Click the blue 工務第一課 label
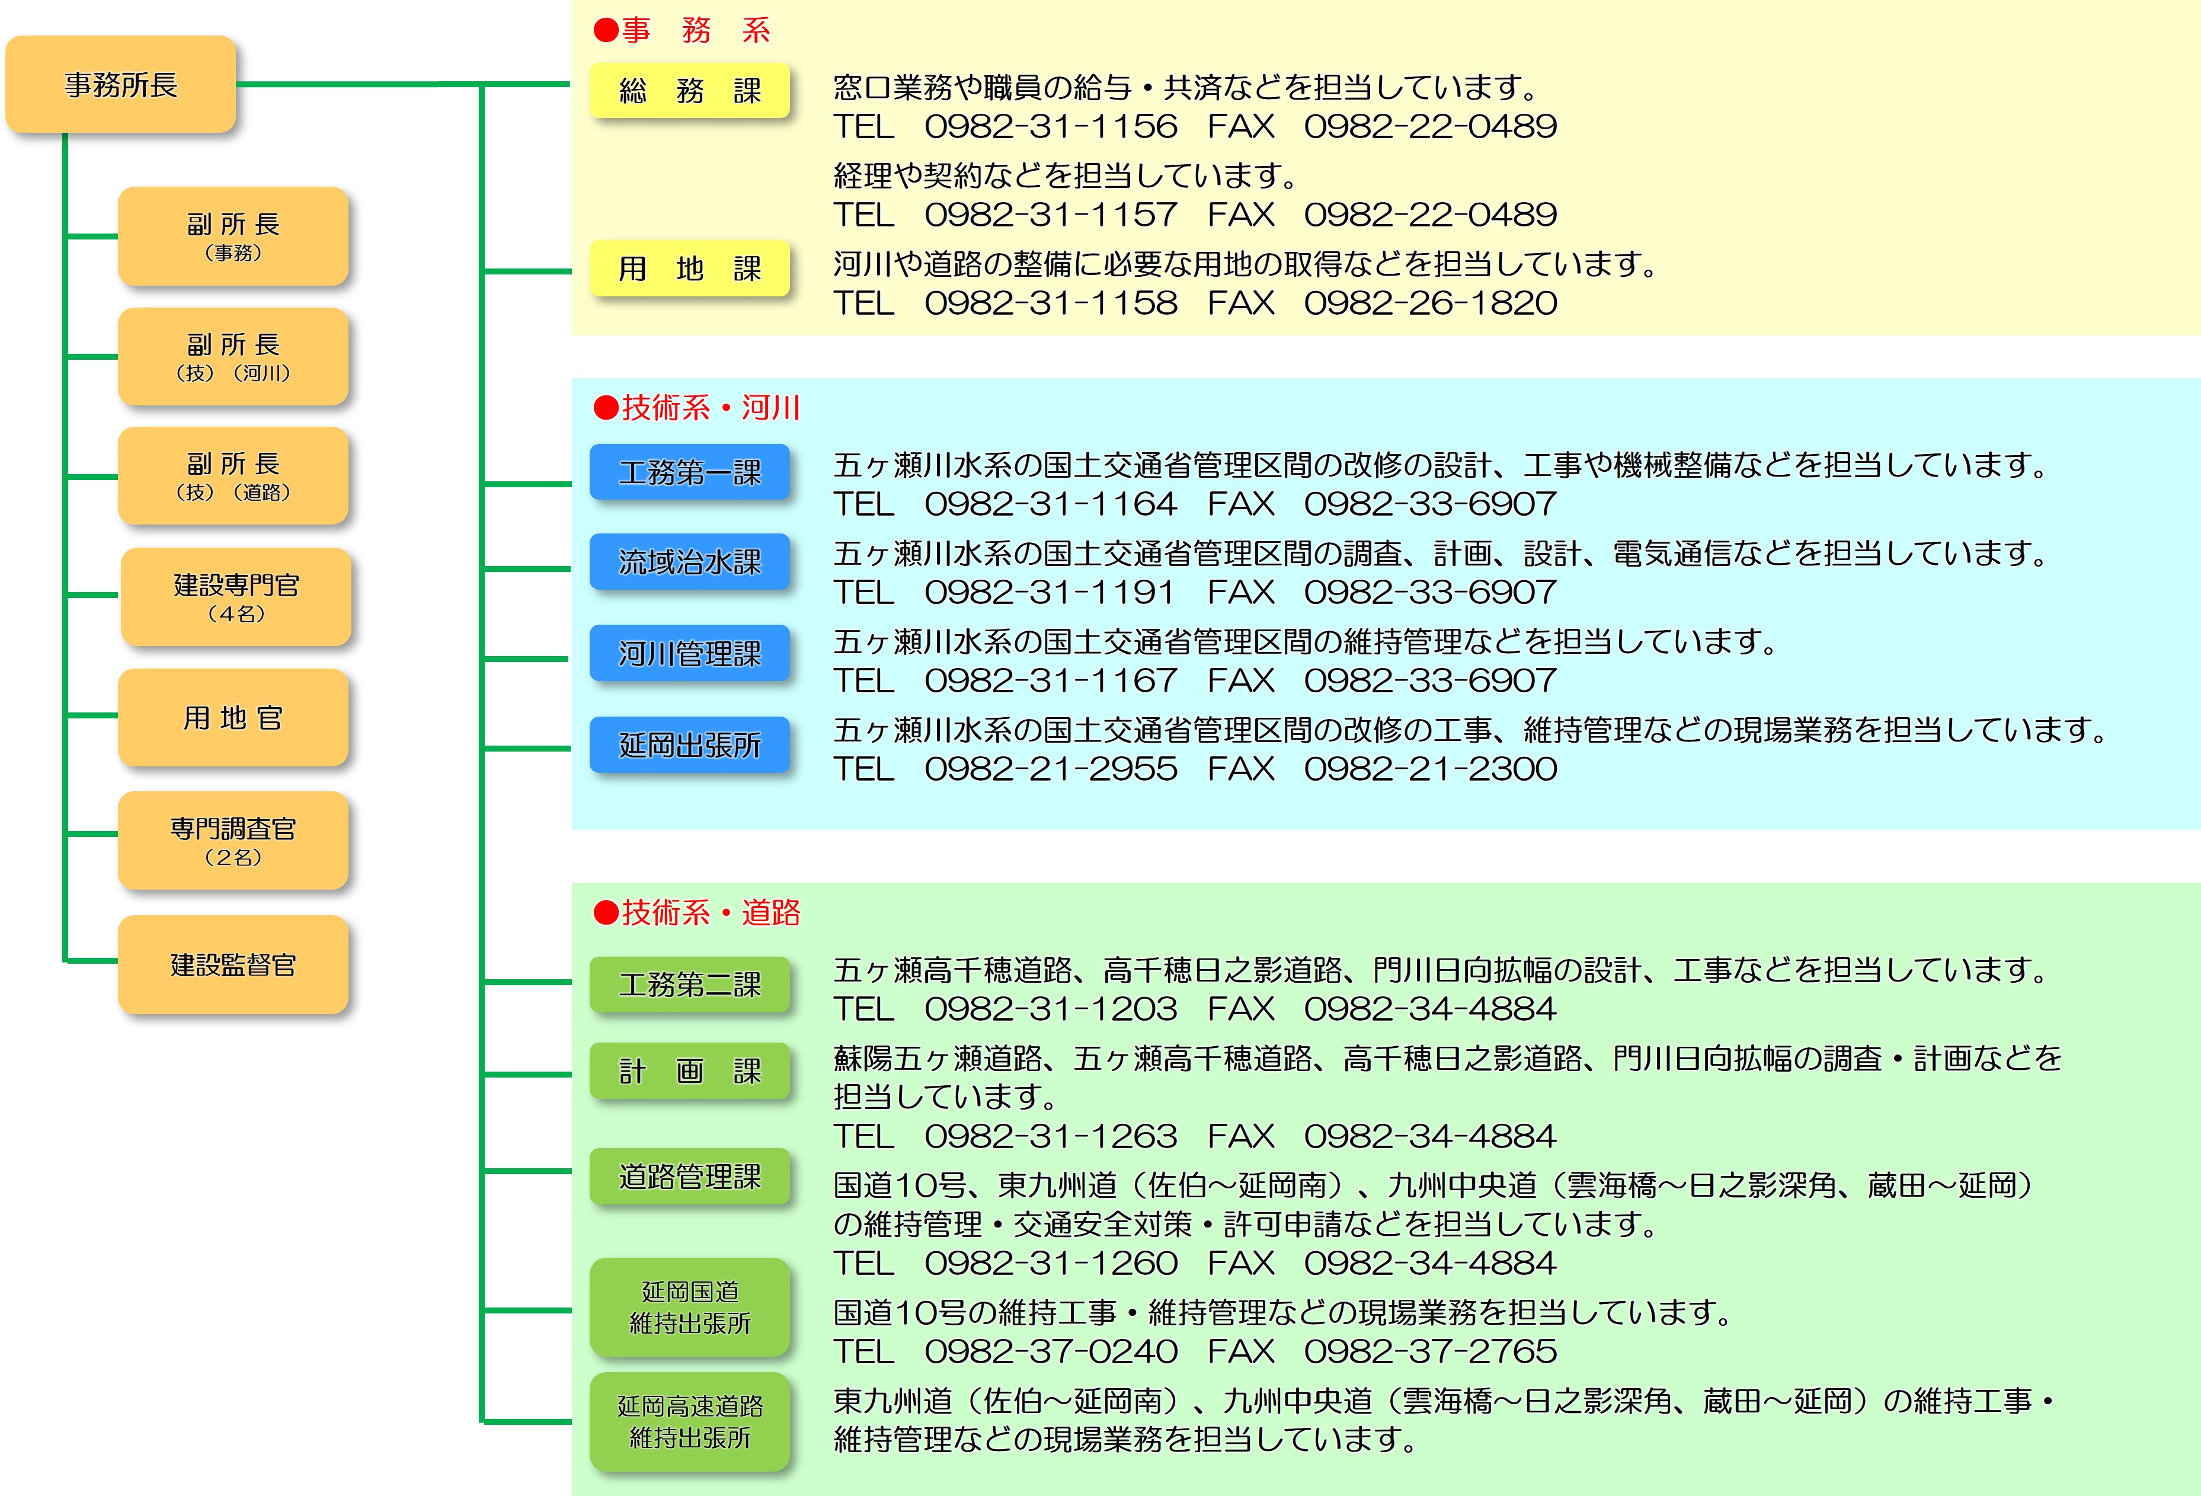The height and width of the screenshot is (1496, 2201). click(689, 472)
